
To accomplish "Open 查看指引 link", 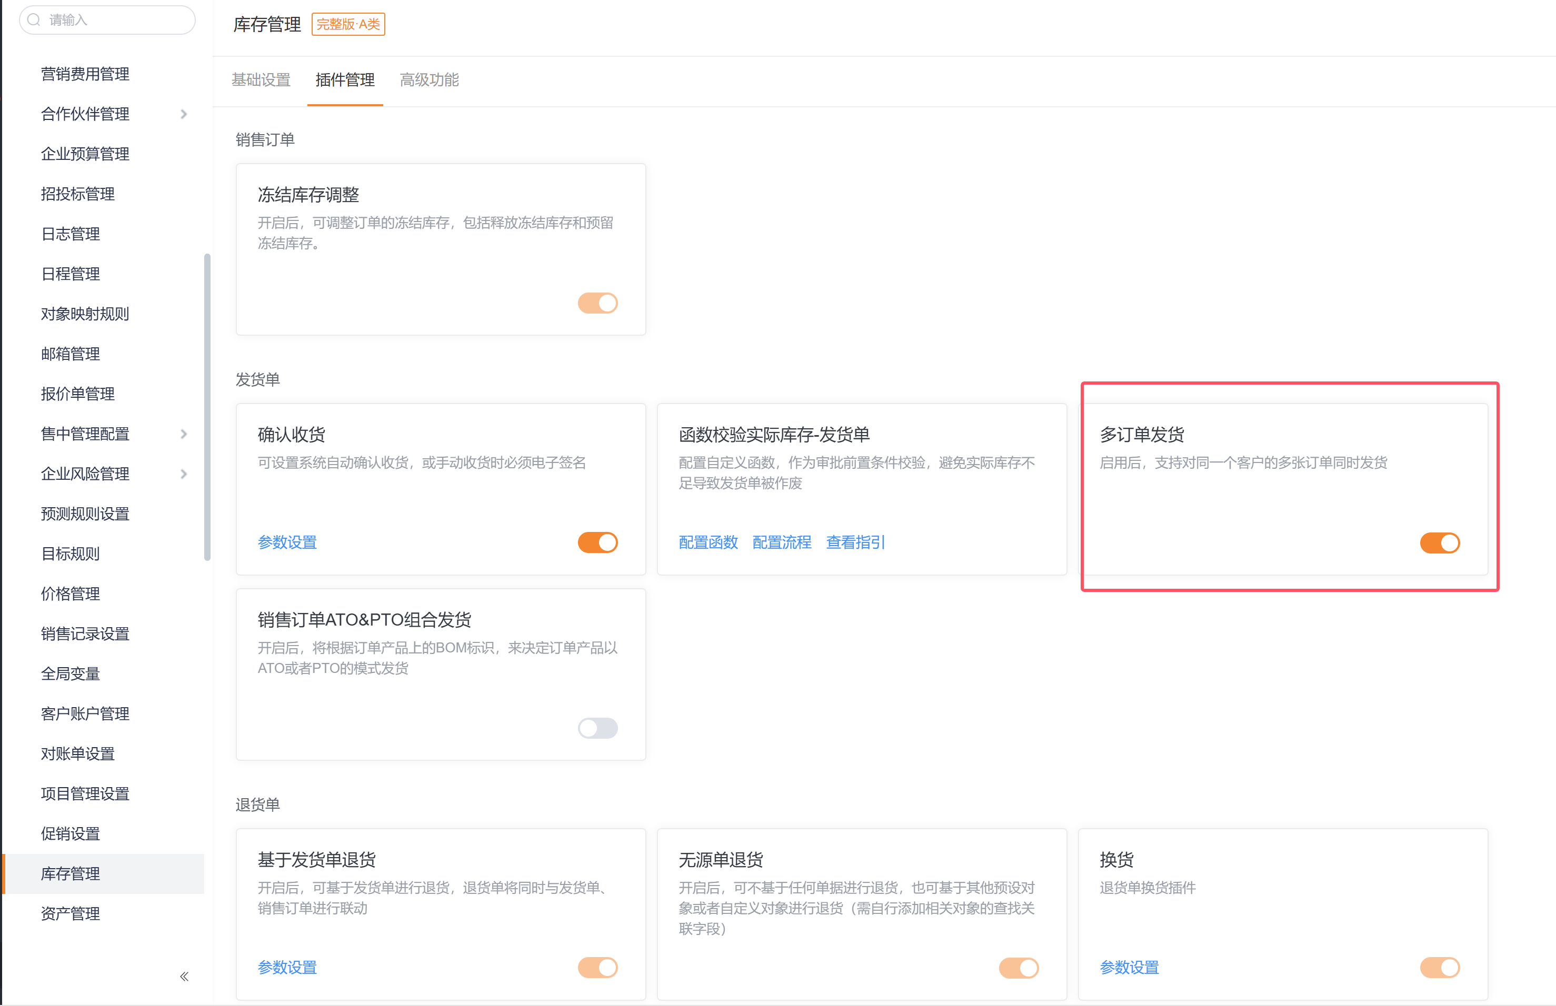I will (x=855, y=542).
